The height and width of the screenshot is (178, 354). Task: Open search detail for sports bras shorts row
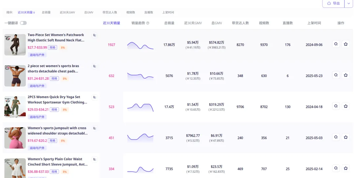(x=336, y=75)
